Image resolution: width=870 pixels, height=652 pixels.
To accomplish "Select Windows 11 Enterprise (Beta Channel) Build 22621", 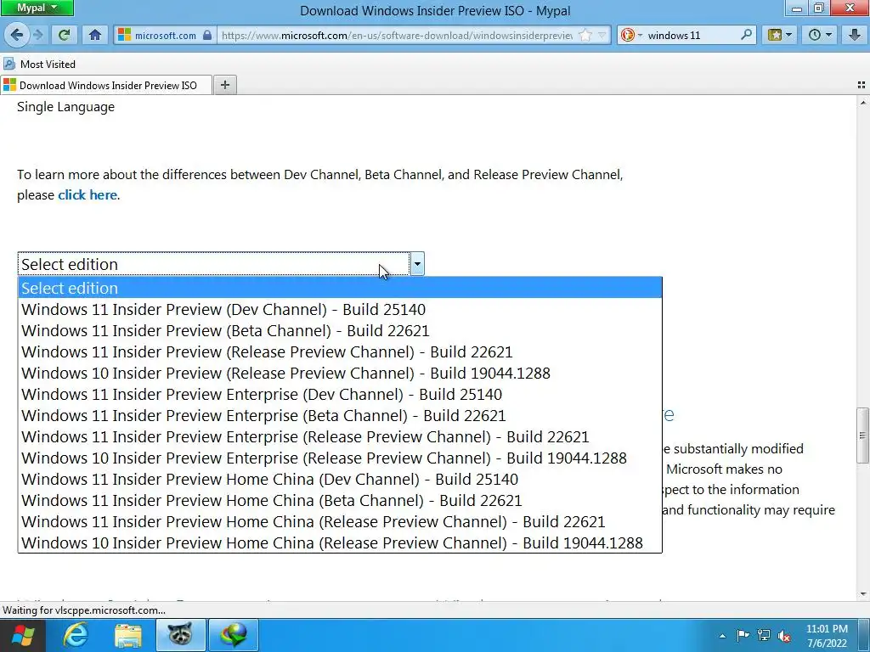I will point(340,415).
